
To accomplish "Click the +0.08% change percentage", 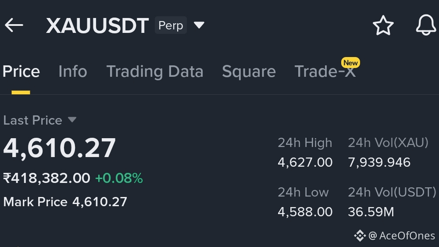I will point(119,178).
